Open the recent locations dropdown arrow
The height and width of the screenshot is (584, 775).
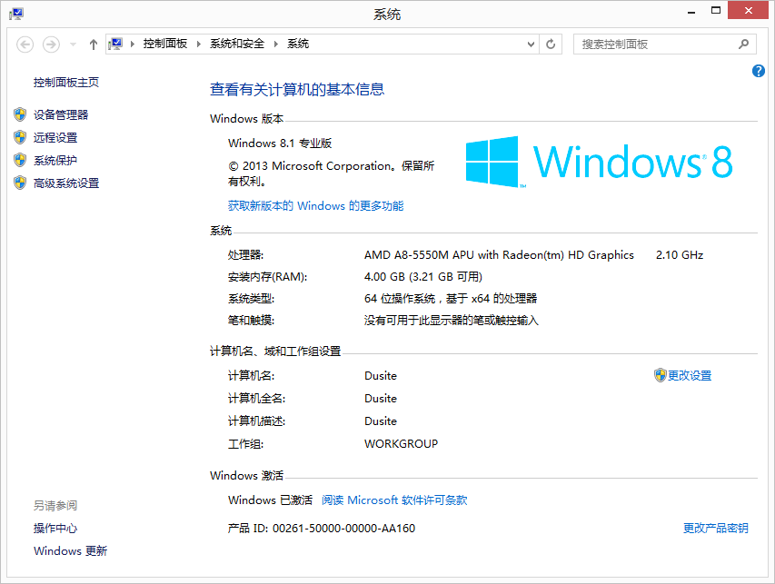pyautogui.click(x=74, y=45)
